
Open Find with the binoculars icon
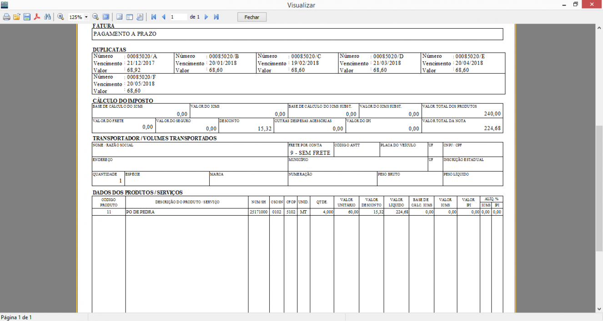pyautogui.click(x=47, y=17)
